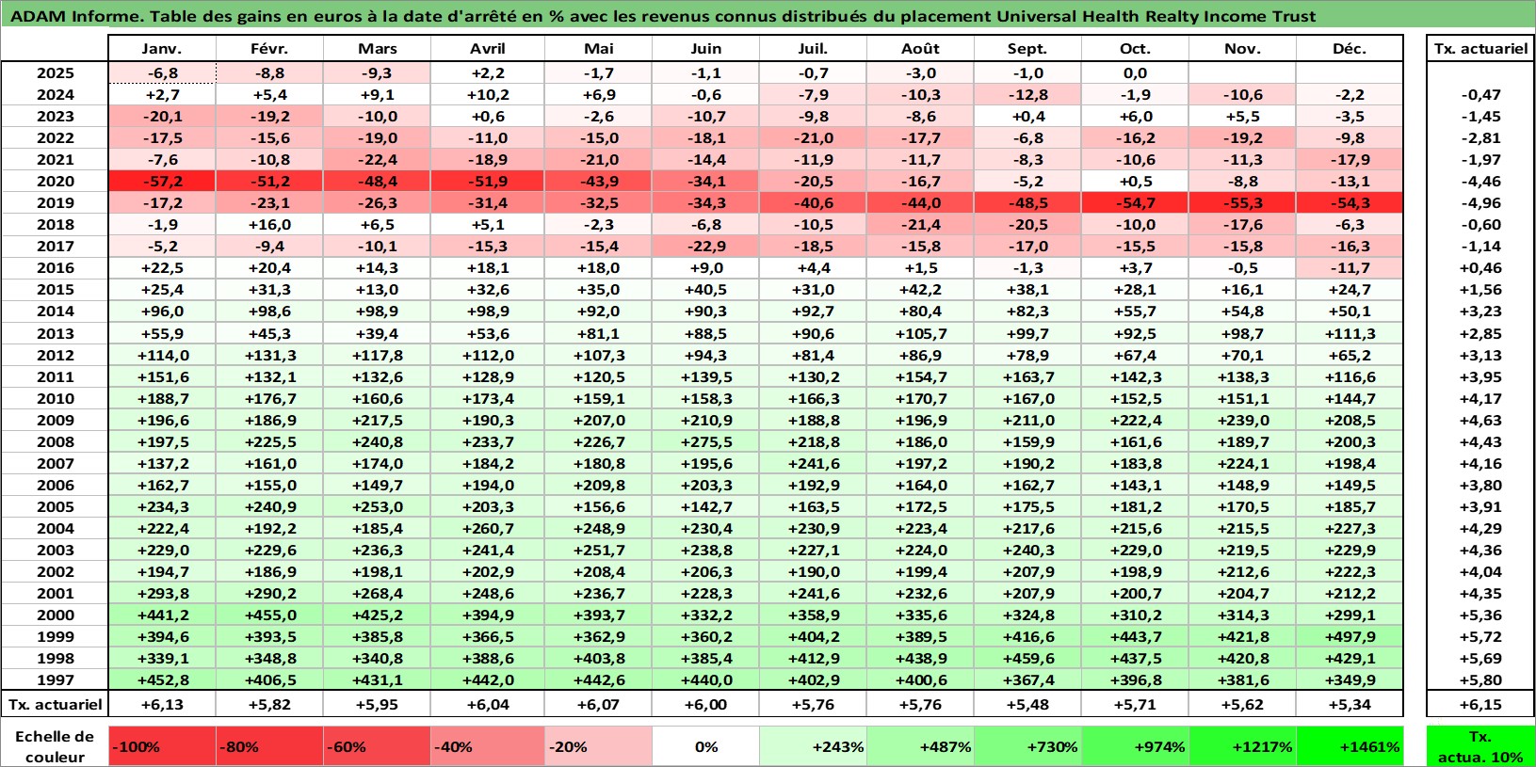Click the +98,9 cell for April 2014
Viewport: 1536px width, 767px height.
488,311
